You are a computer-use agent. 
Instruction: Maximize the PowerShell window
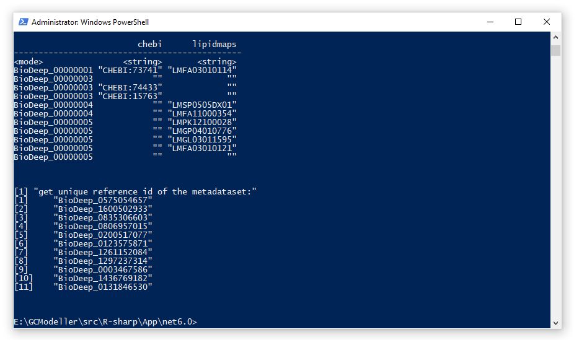click(518, 22)
